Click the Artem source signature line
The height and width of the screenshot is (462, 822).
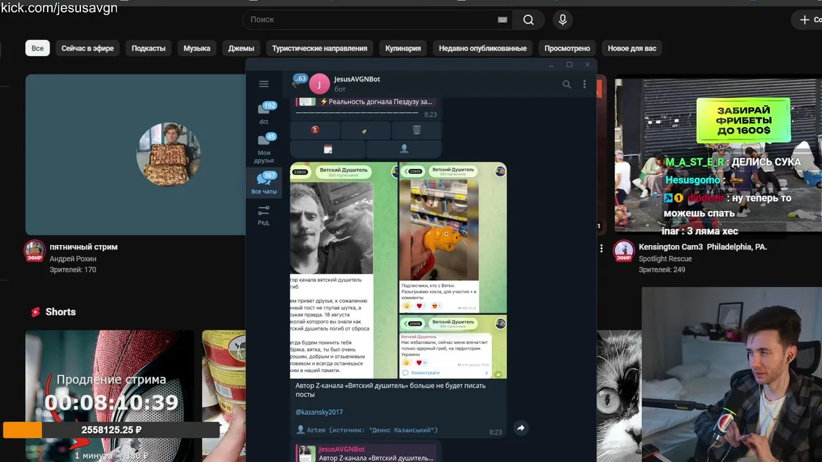pos(367,430)
